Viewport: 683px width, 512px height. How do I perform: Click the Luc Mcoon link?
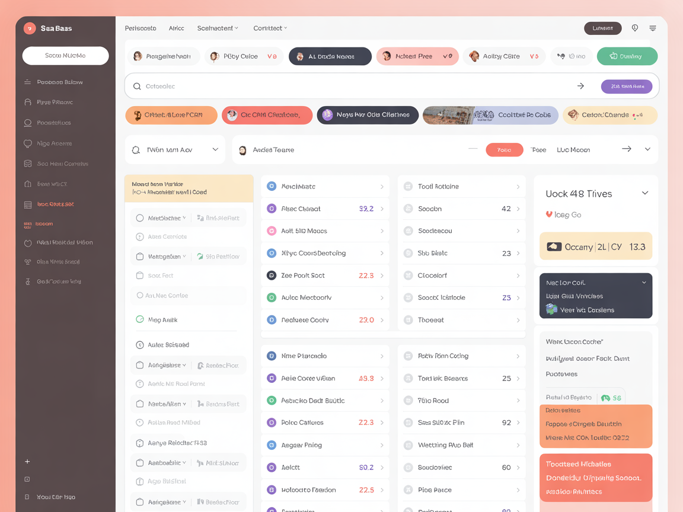[x=573, y=150]
